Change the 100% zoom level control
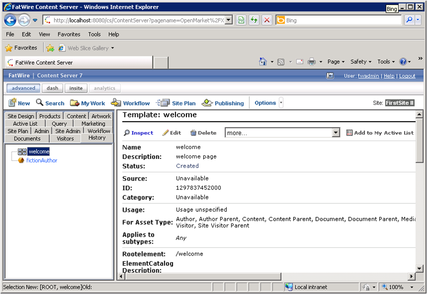The image size is (427, 294). pos(398,287)
